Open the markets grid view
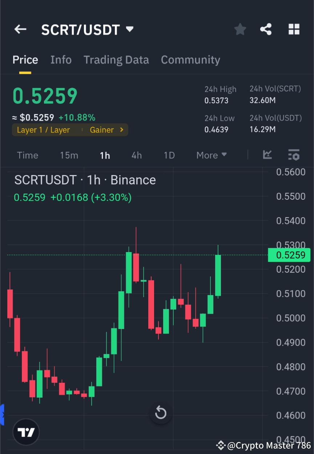314x454 pixels. 294,29
